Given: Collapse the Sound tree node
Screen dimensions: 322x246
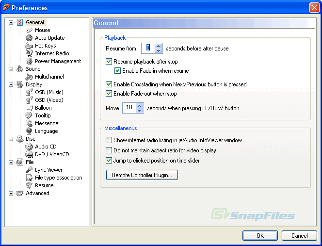Looking at the screenshot, I should tap(11, 69).
